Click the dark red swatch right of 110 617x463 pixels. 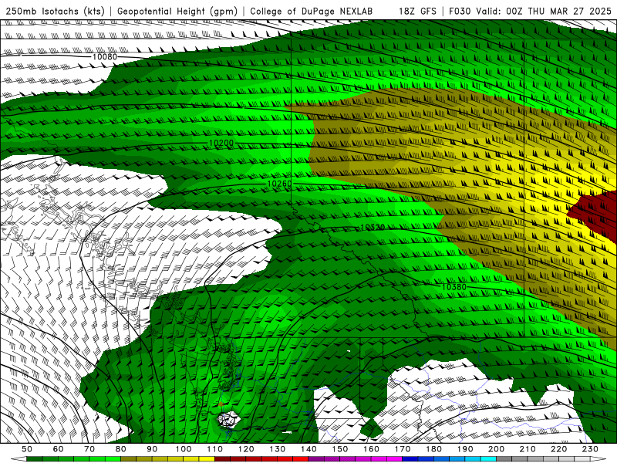pos(223,459)
